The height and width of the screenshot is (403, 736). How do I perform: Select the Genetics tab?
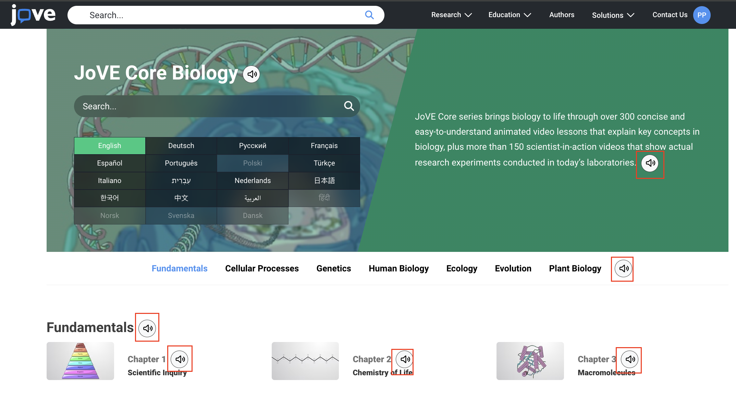(x=333, y=268)
